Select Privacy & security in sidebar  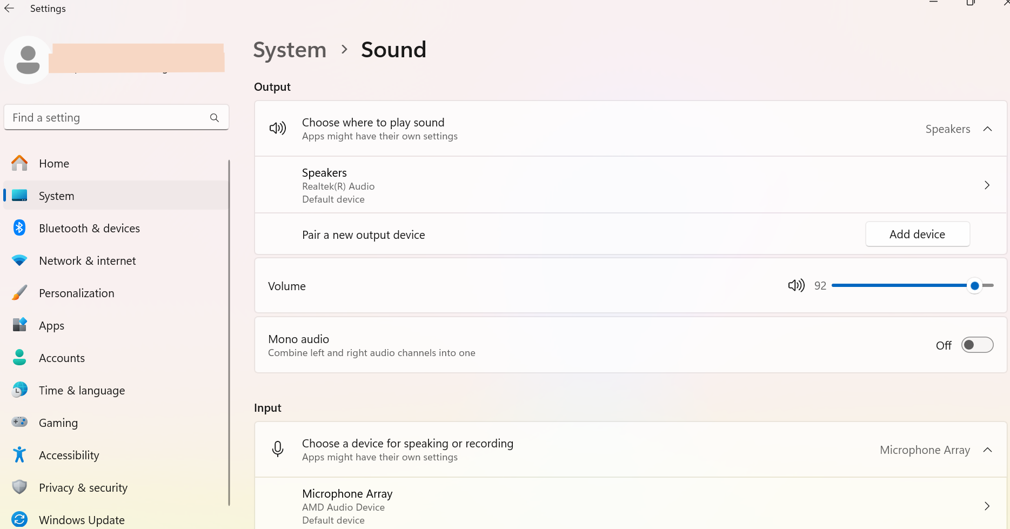(83, 488)
